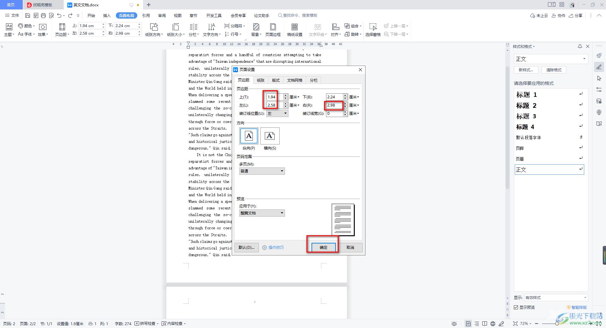Click the zoom slider handle in status bar
Screen dimensions: 606x328
[x=557, y=324]
